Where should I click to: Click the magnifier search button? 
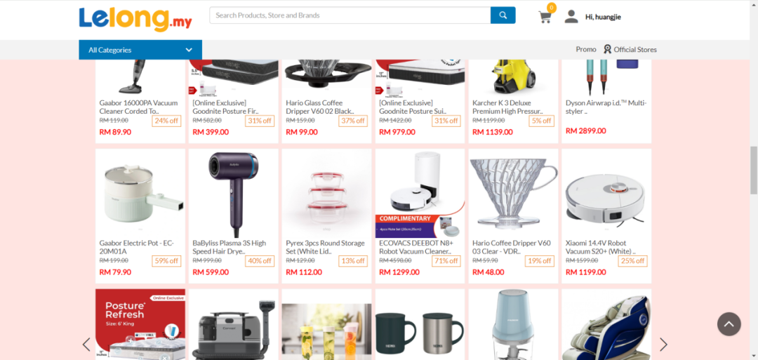(503, 15)
